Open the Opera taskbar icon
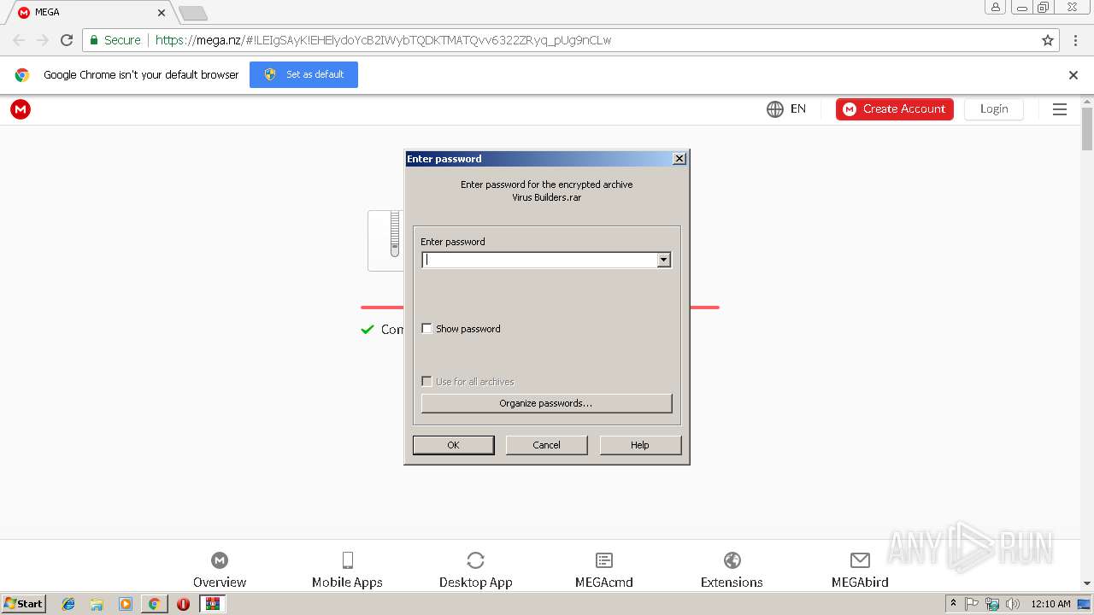Image resolution: width=1094 pixels, height=615 pixels. (183, 604)
